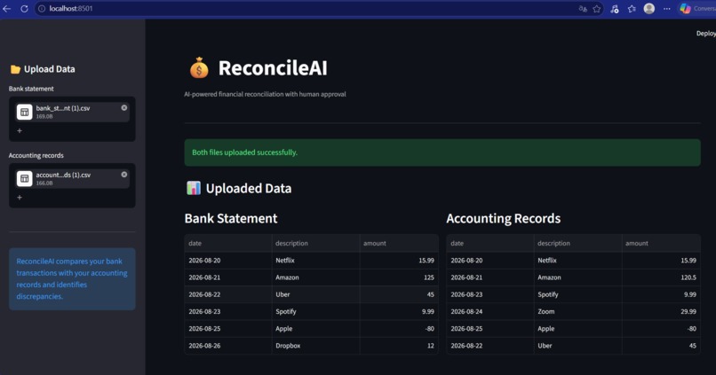The height and width of the screenshot is (375, 716).
Task: Select Uber cell in Accounting Records table
Action: pos(577,346)
